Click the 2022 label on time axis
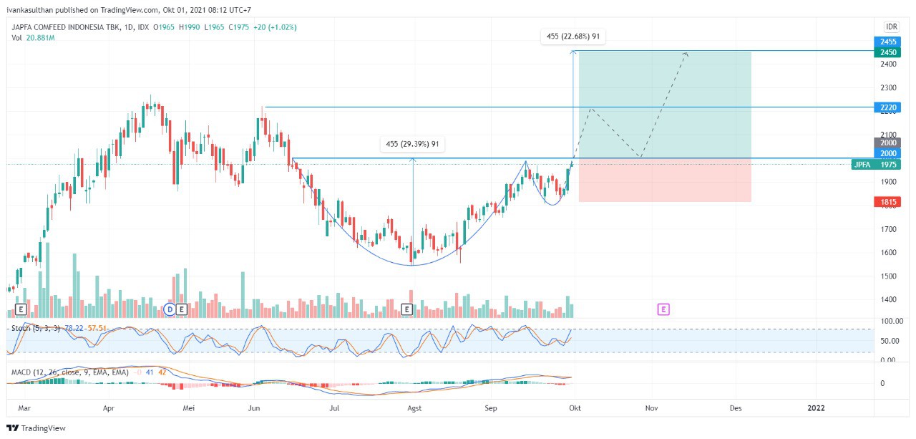This screenshot has width=916, height=439. click(x=816, y=407)
